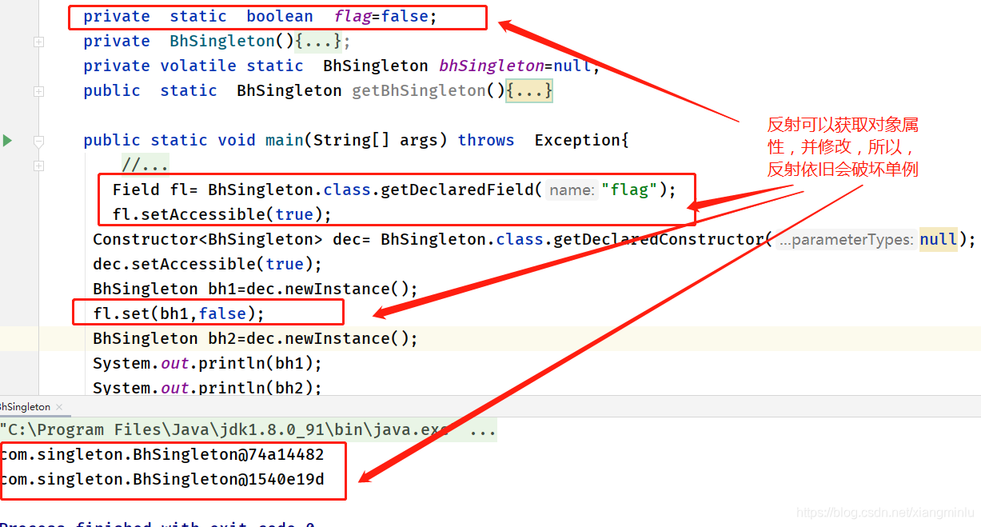The image size is (981, 527).
Task: Click the bhSingleton=null field name
Action: (x=491, y=66)
